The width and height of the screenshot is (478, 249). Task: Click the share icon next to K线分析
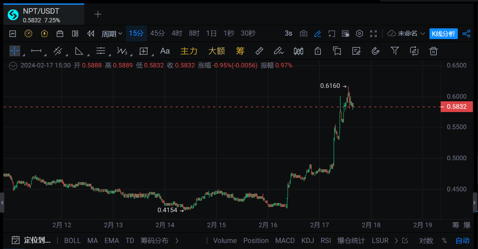point(466,33)
